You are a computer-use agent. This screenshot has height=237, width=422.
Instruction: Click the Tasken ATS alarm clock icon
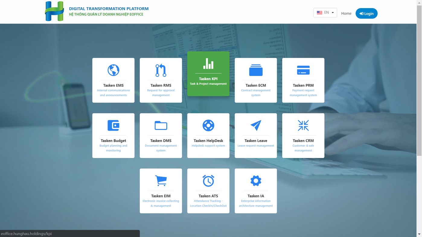(x=208, y=181)
